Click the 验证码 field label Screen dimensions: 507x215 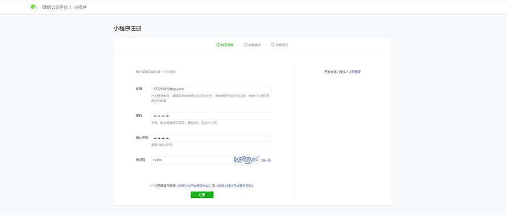[x=140, y=160]
